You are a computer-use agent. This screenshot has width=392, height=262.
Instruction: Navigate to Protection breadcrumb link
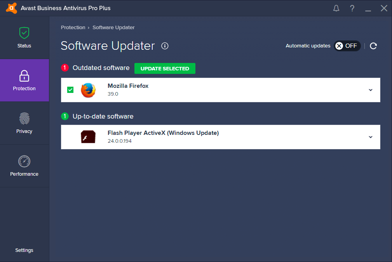click(73, 28)
